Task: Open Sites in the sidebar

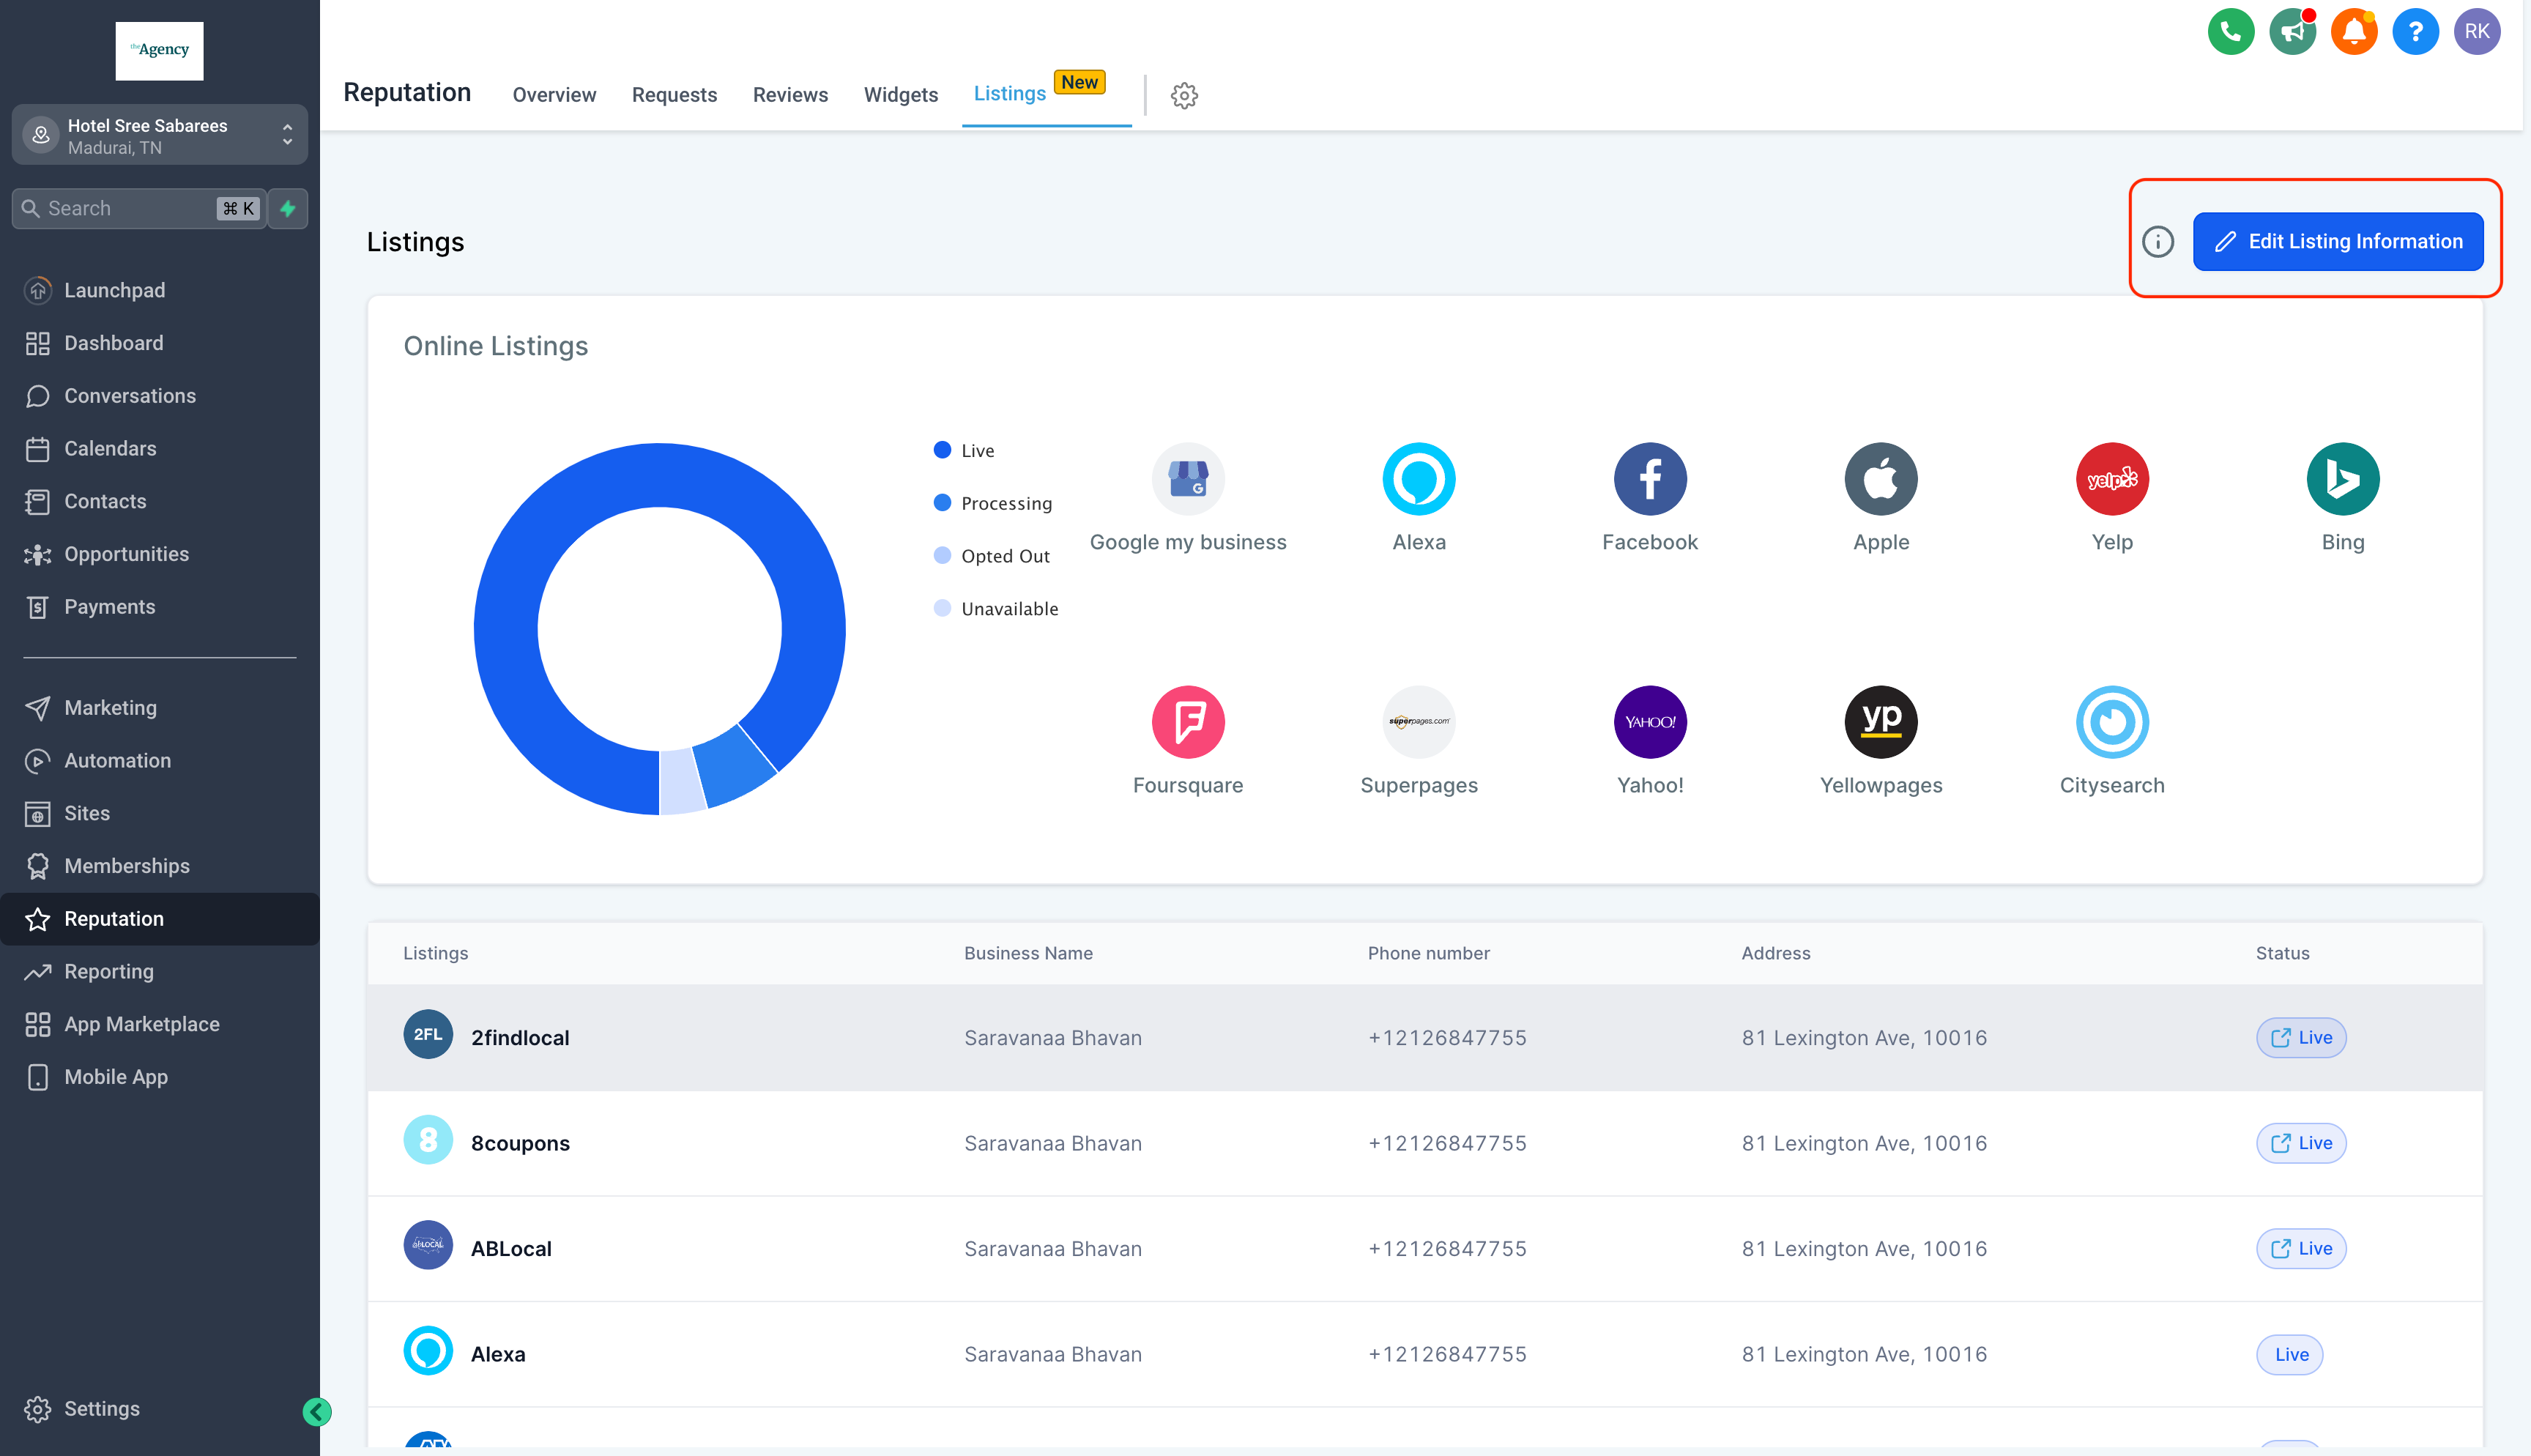Action: 160,814
